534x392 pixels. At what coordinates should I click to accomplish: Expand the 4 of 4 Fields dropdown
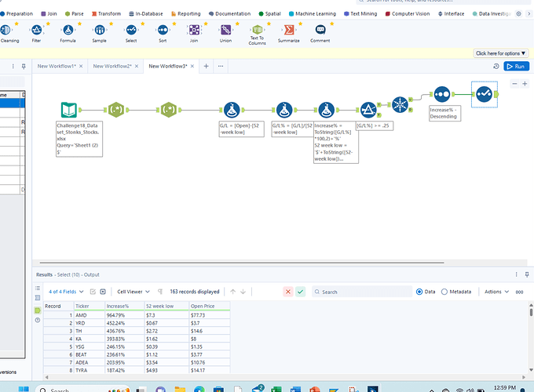coord(66,292)
